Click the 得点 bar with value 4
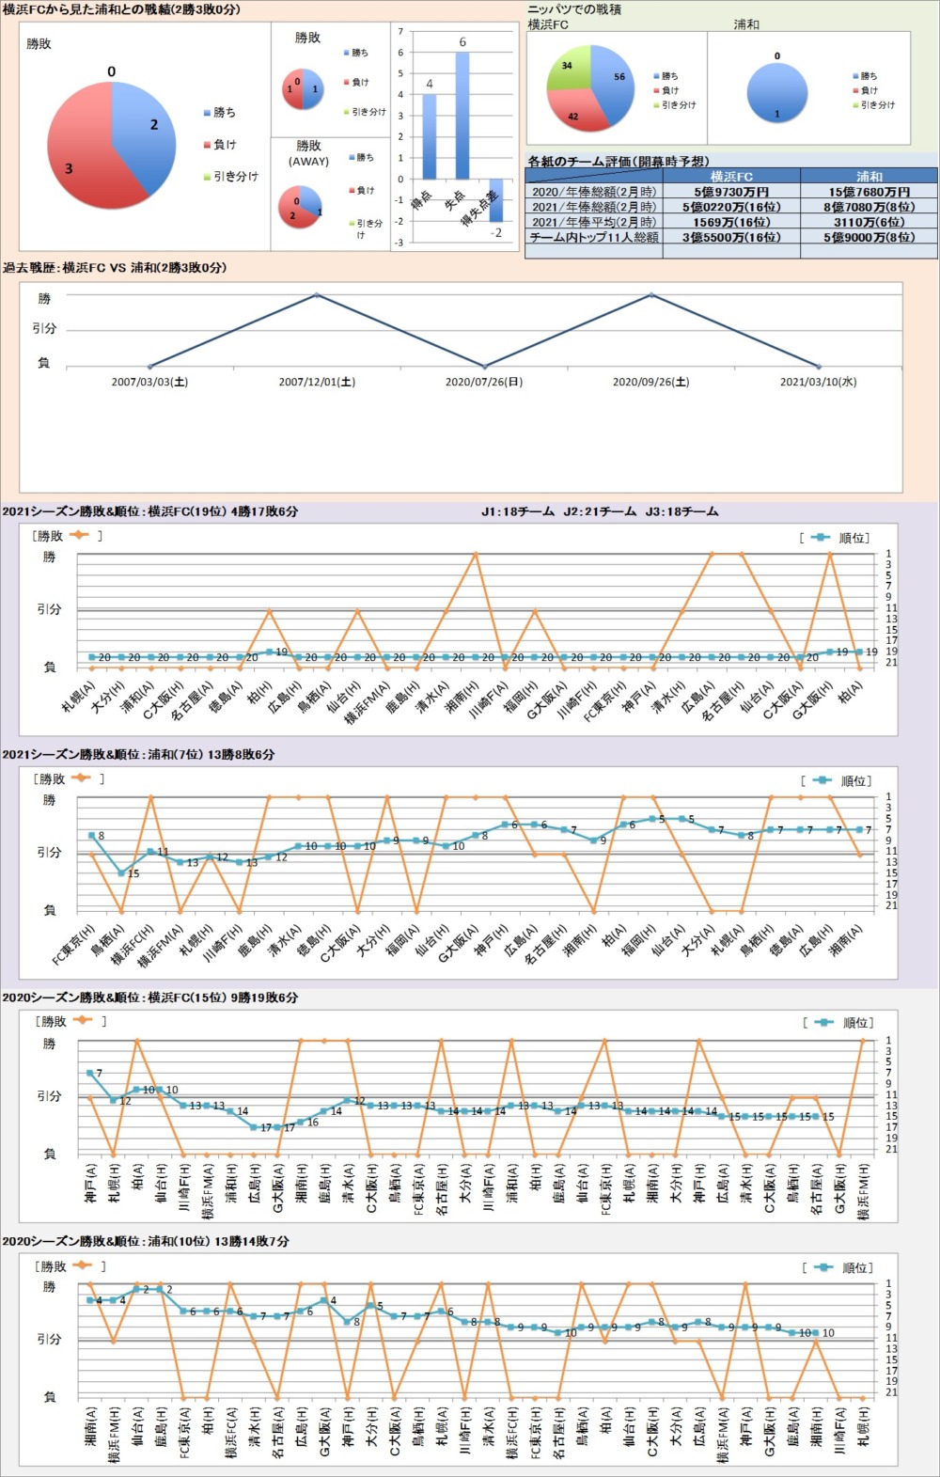This screenshot has width=940, height=1477. [x=430, y=136]
